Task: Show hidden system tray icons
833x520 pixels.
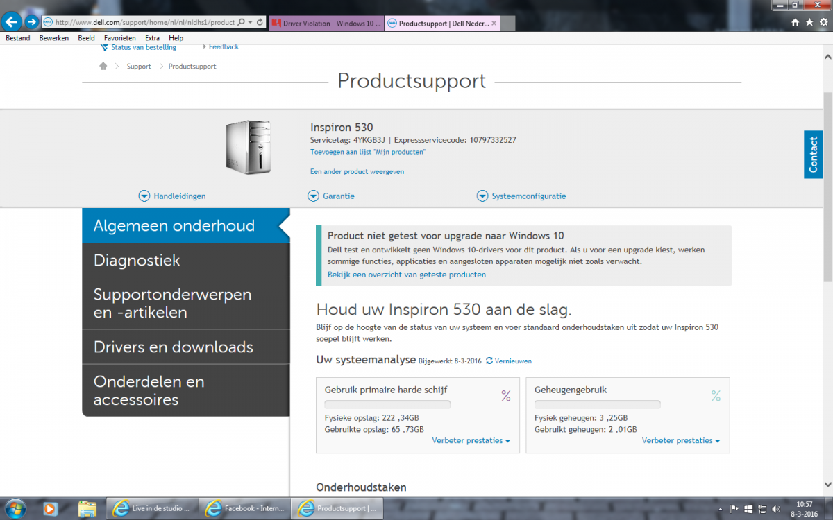Action: [x=722, y=508]
